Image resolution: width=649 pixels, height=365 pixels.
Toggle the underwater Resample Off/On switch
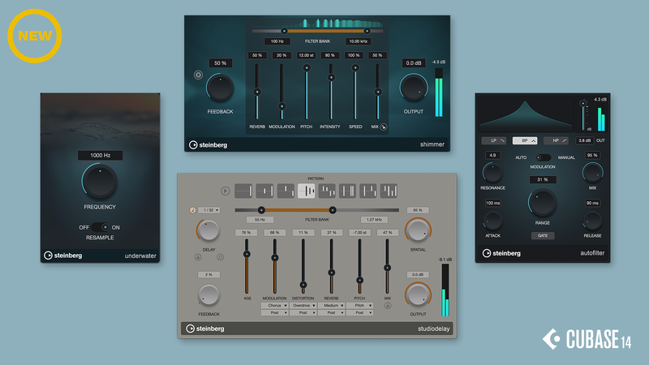100,227
